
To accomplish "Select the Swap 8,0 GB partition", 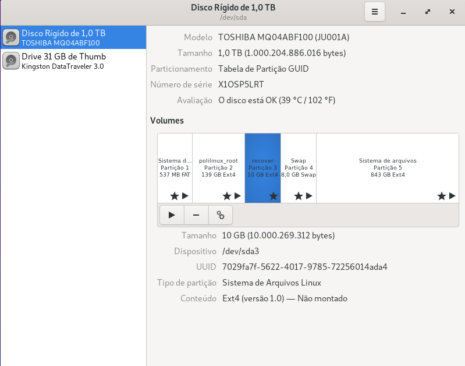I will (x=299, y=168).
